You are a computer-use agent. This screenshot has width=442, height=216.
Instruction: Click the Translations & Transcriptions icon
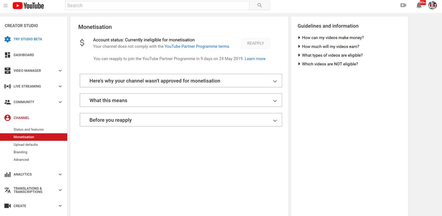coord(7,190)
